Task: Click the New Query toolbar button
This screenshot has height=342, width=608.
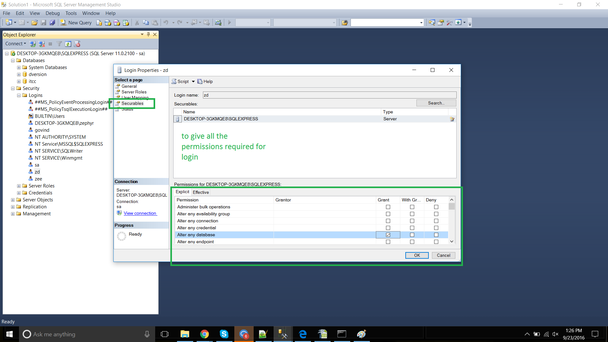Action: coord(76,22)
